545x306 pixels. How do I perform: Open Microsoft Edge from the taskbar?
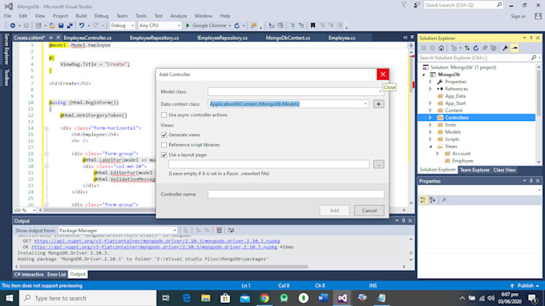tap(186, 298)
